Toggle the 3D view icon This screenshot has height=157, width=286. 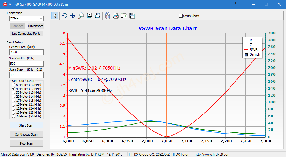click(97, 16)
